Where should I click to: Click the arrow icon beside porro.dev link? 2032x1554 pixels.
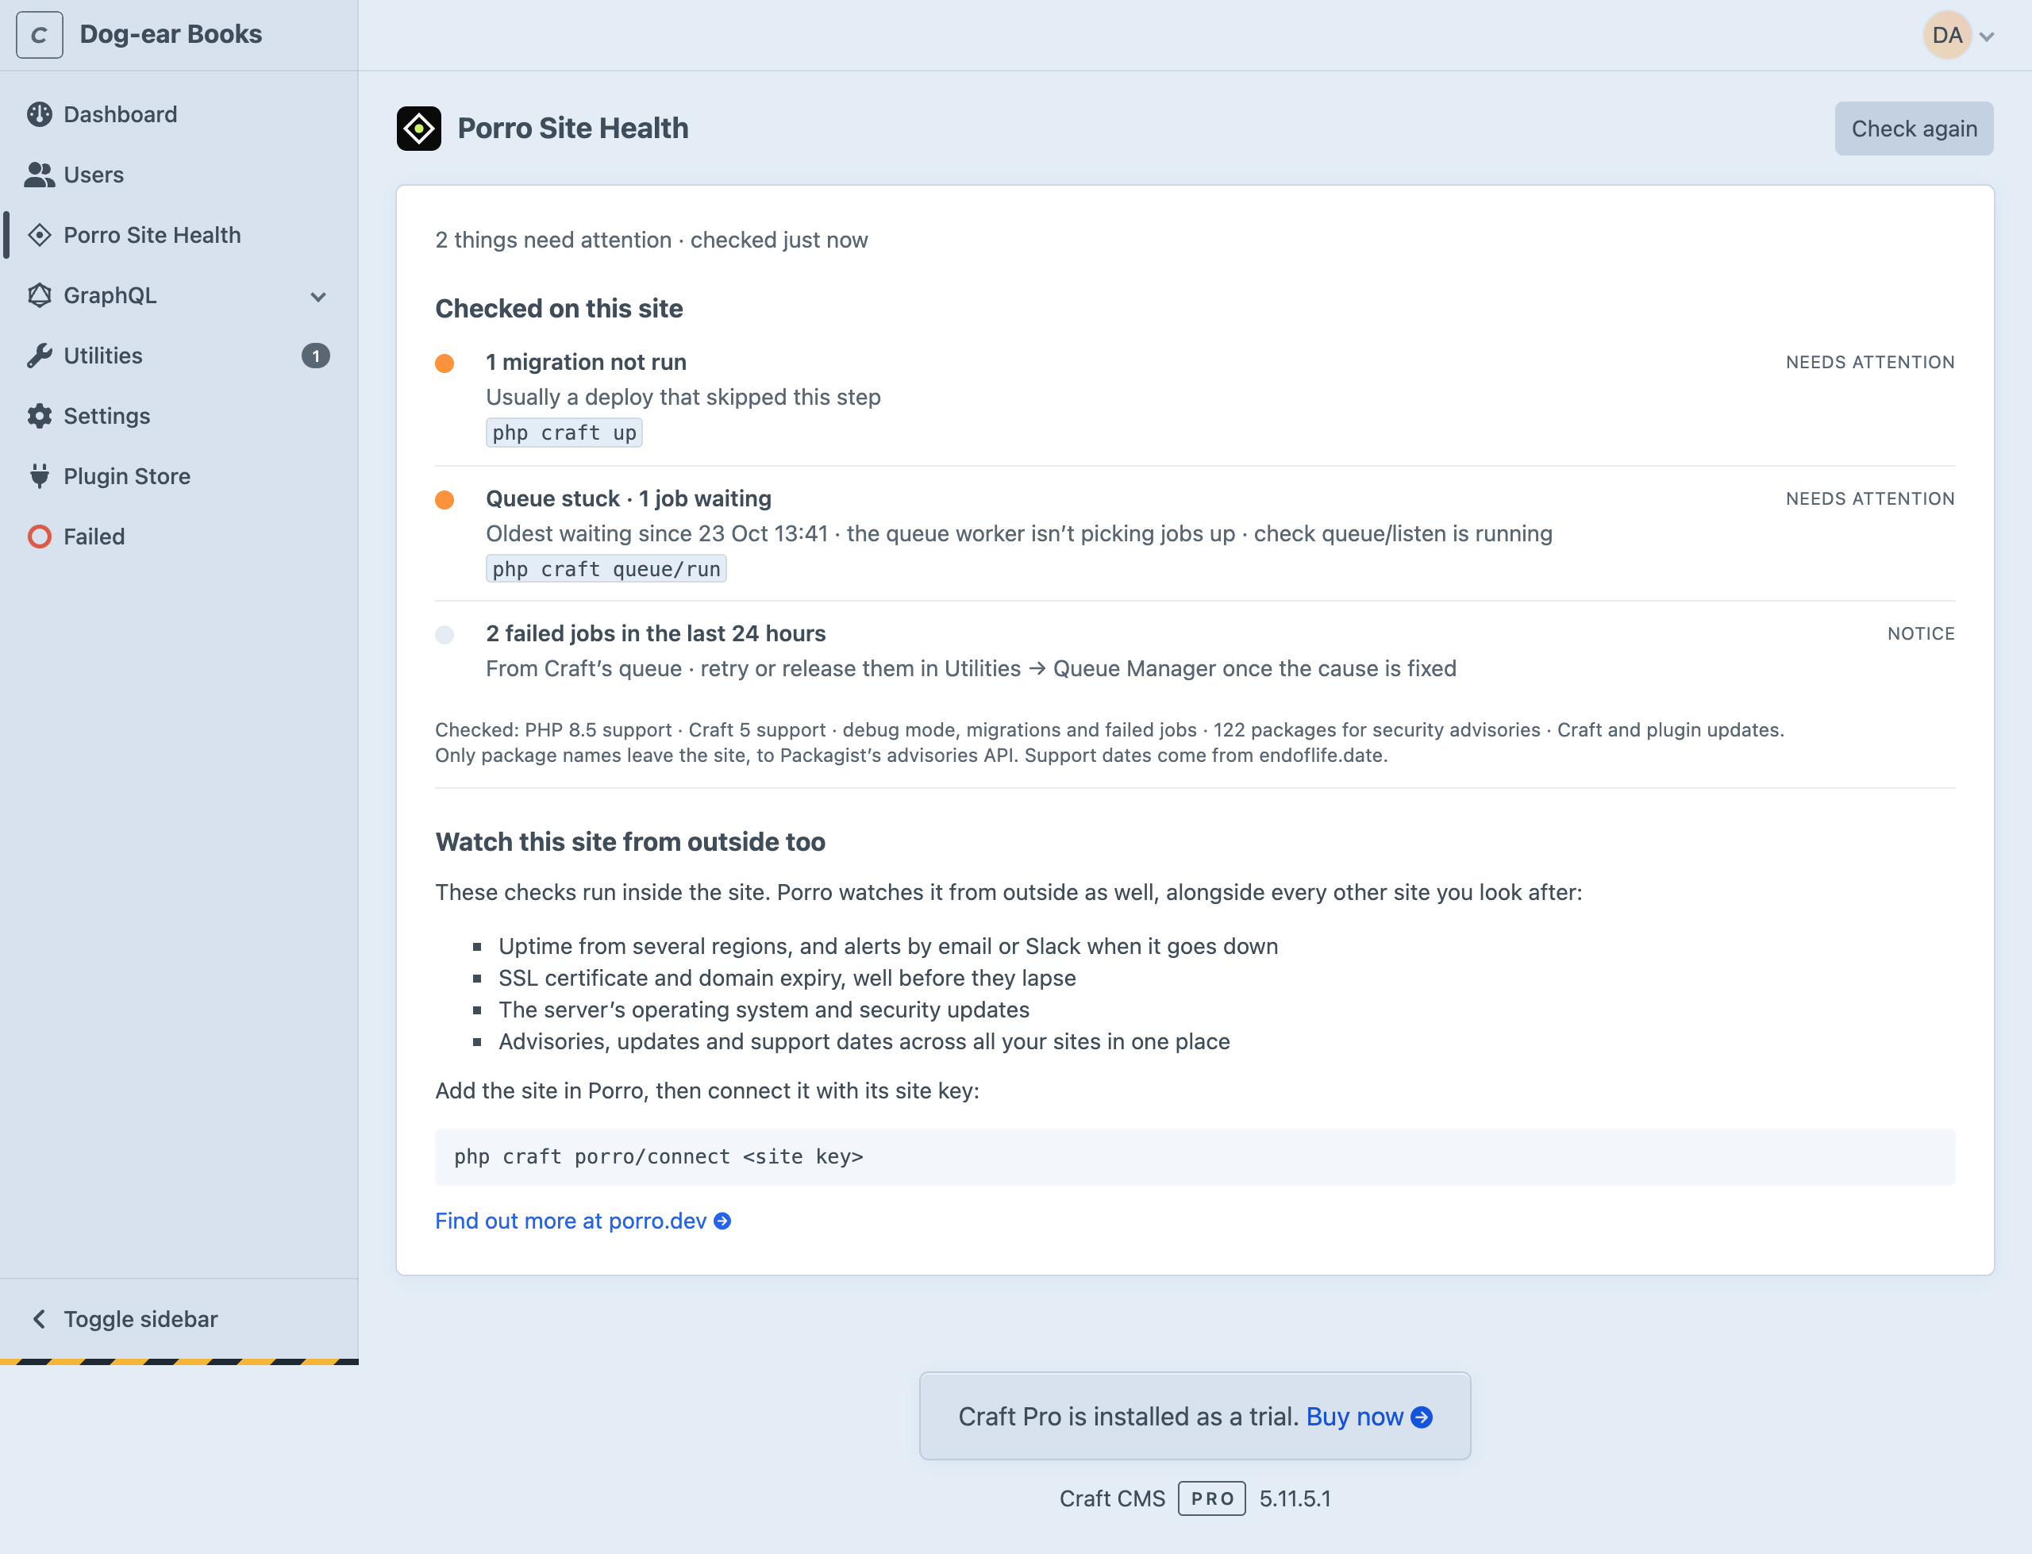(722, 1221)
